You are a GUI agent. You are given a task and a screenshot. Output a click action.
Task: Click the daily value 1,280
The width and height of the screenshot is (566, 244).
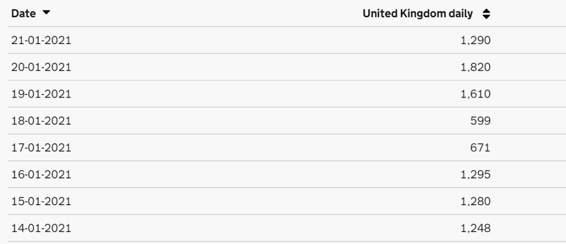click(476, 201)
